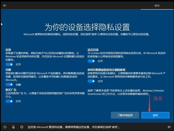Click the Windows Defender SmartScreen info paragraph
The height and width of the screenshot is (131, 174).
(126, 92)
